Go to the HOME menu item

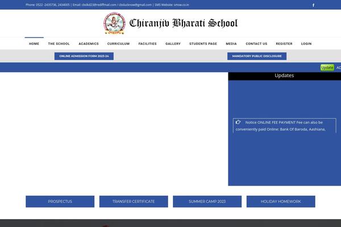34,44
